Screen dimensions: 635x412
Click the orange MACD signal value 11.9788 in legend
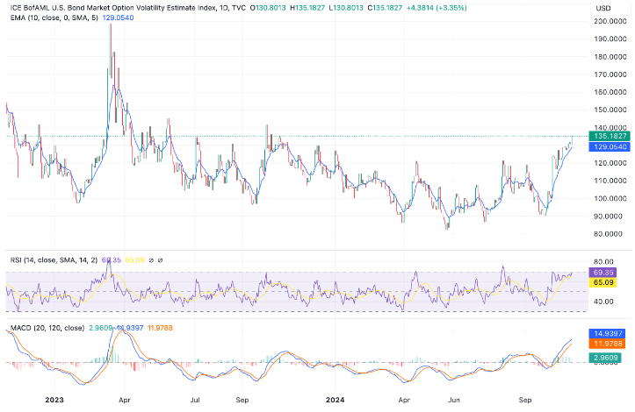160,328
